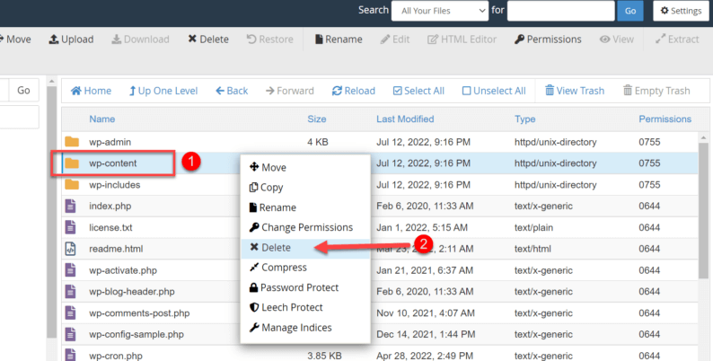Viewport: 713px width, 361px height.
Task: Sort by the Type column header
Action: [524, 119]
